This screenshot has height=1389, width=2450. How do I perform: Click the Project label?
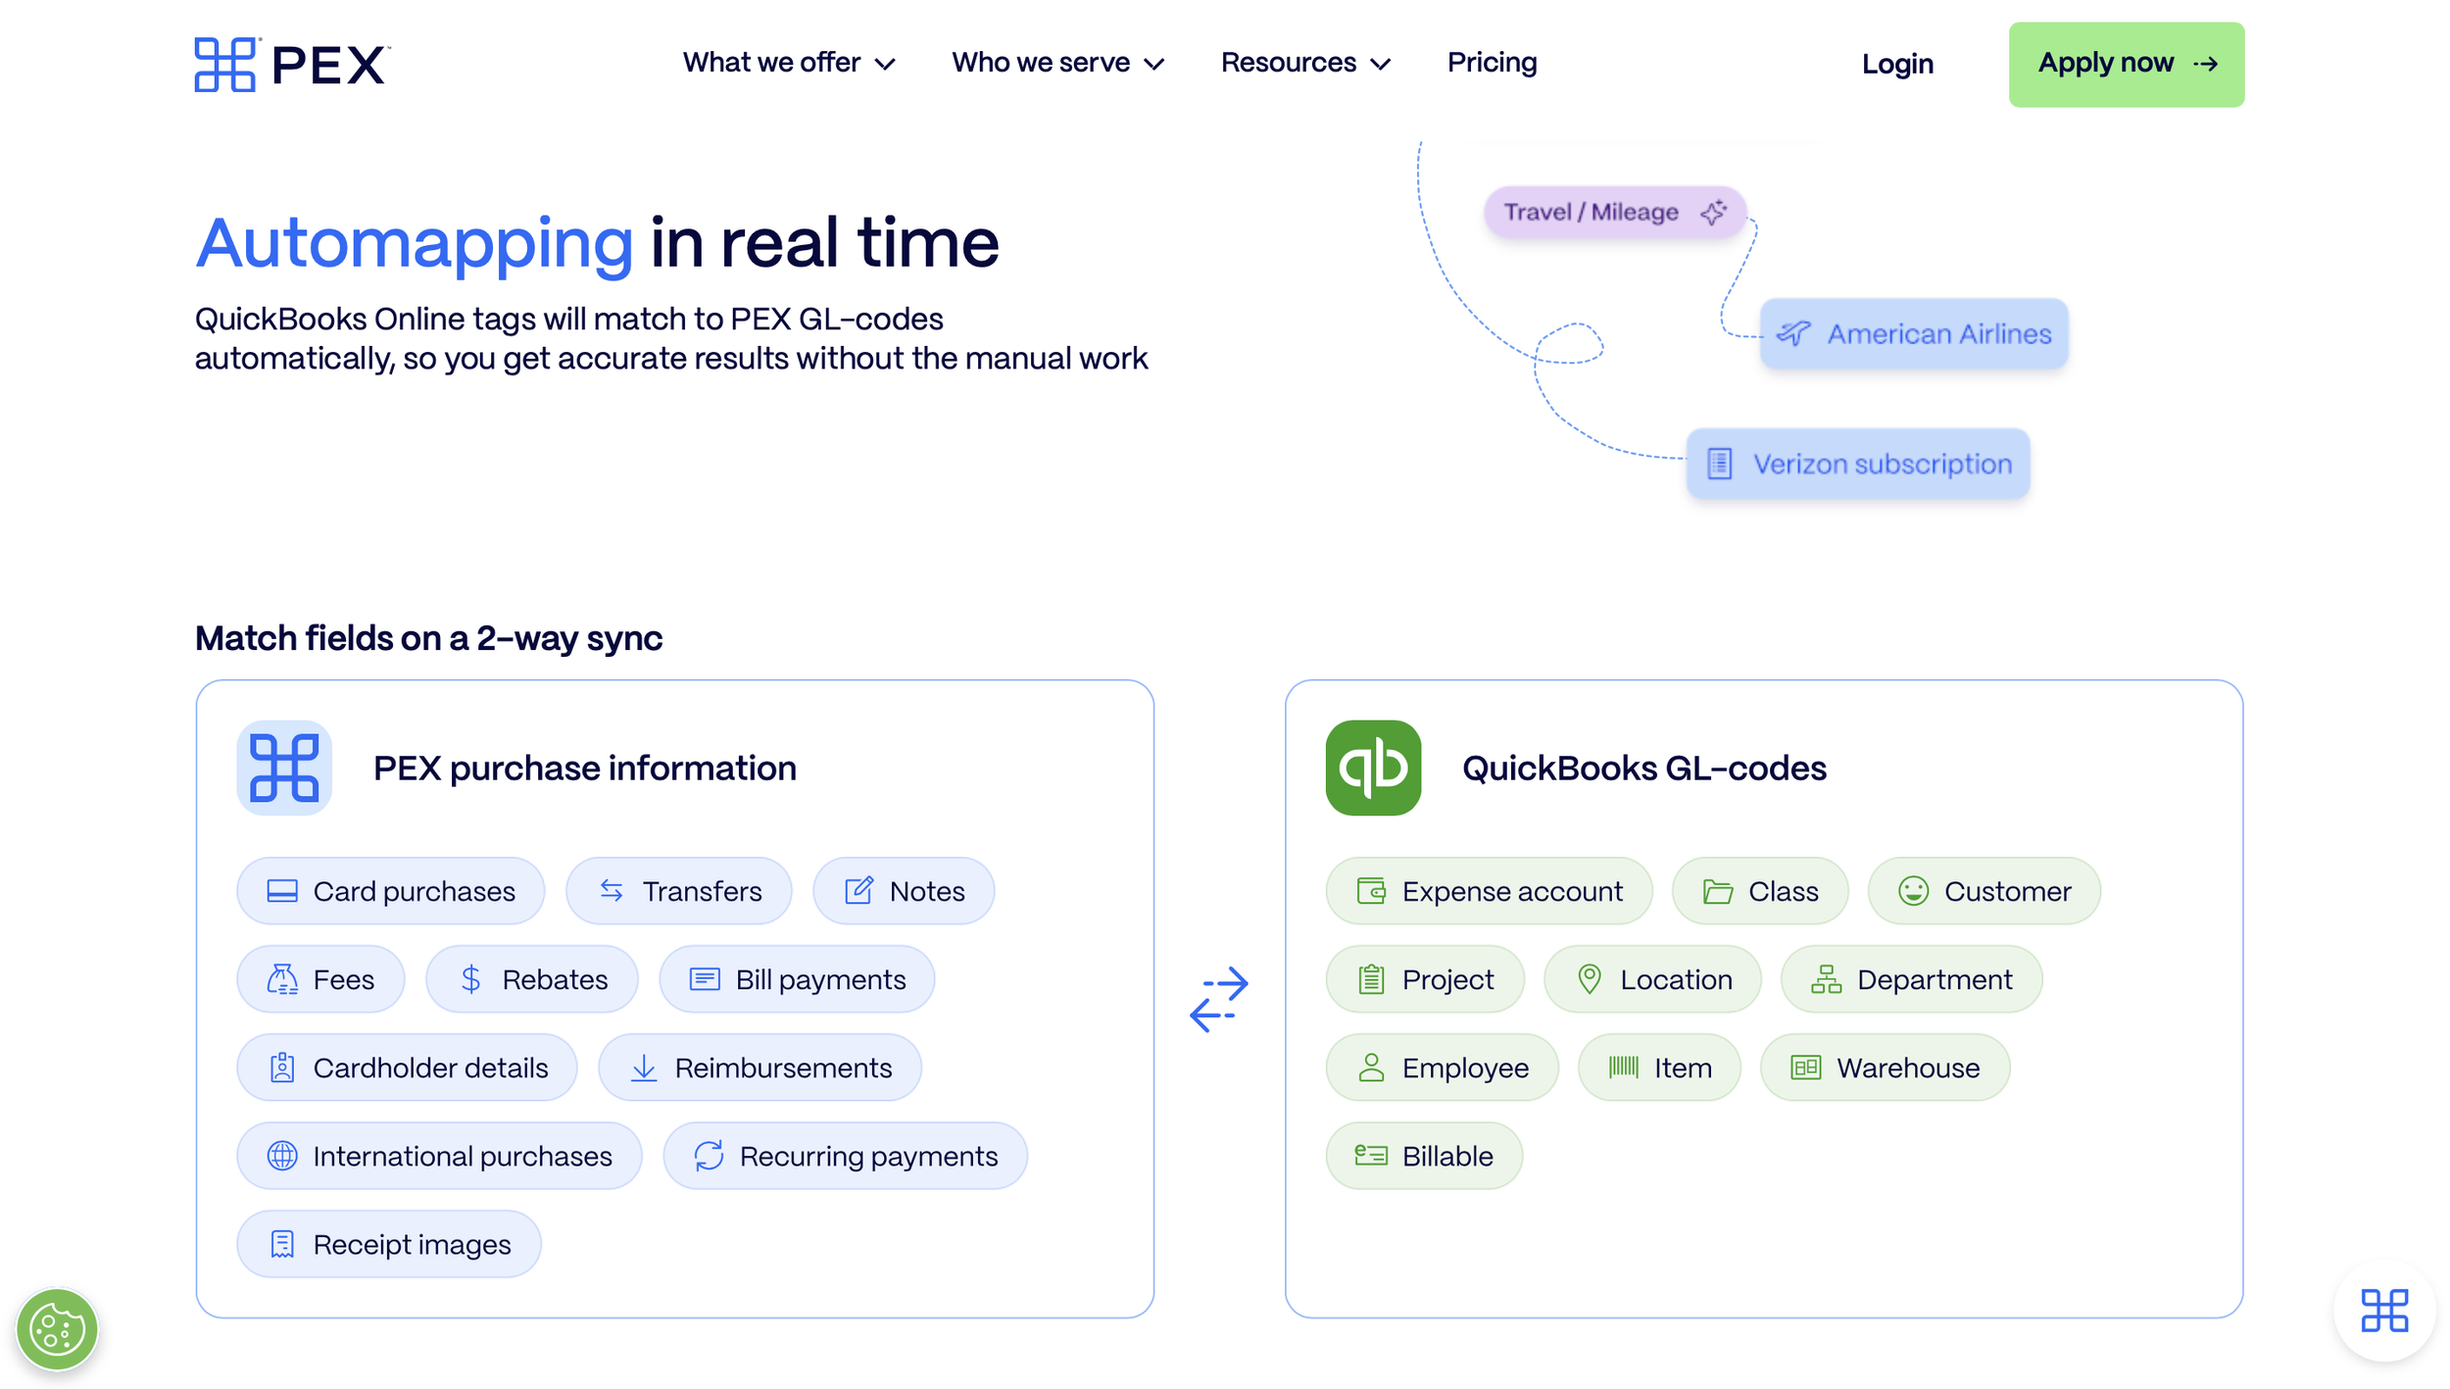1447,979
